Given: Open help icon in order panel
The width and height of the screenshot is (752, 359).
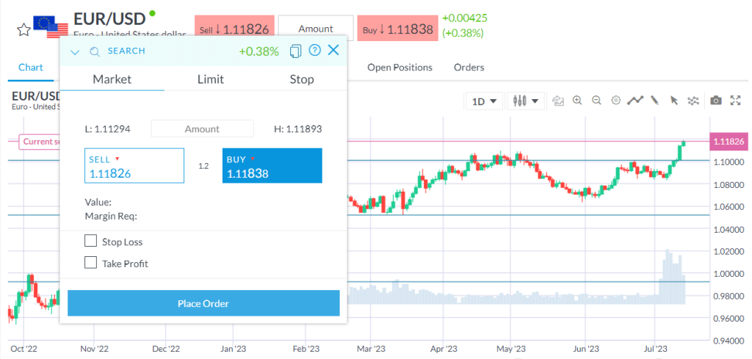Looking at the screenshot, I should click(315, 51).
